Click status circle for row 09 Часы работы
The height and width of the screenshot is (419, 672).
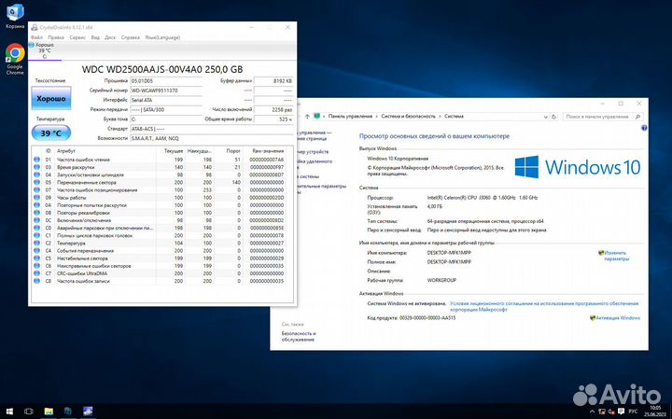36,198
